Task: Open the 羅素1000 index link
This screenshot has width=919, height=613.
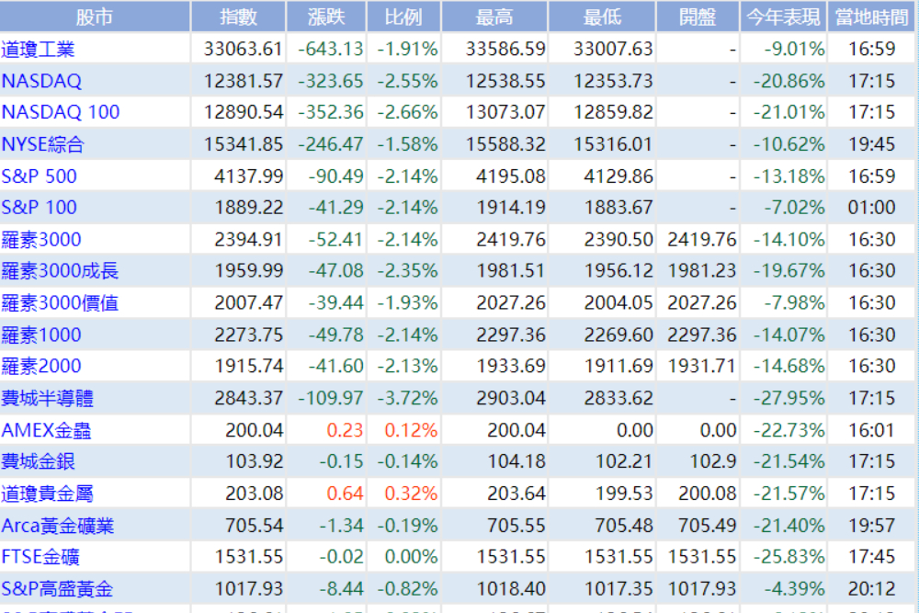Action: click(x=41, y=335)
